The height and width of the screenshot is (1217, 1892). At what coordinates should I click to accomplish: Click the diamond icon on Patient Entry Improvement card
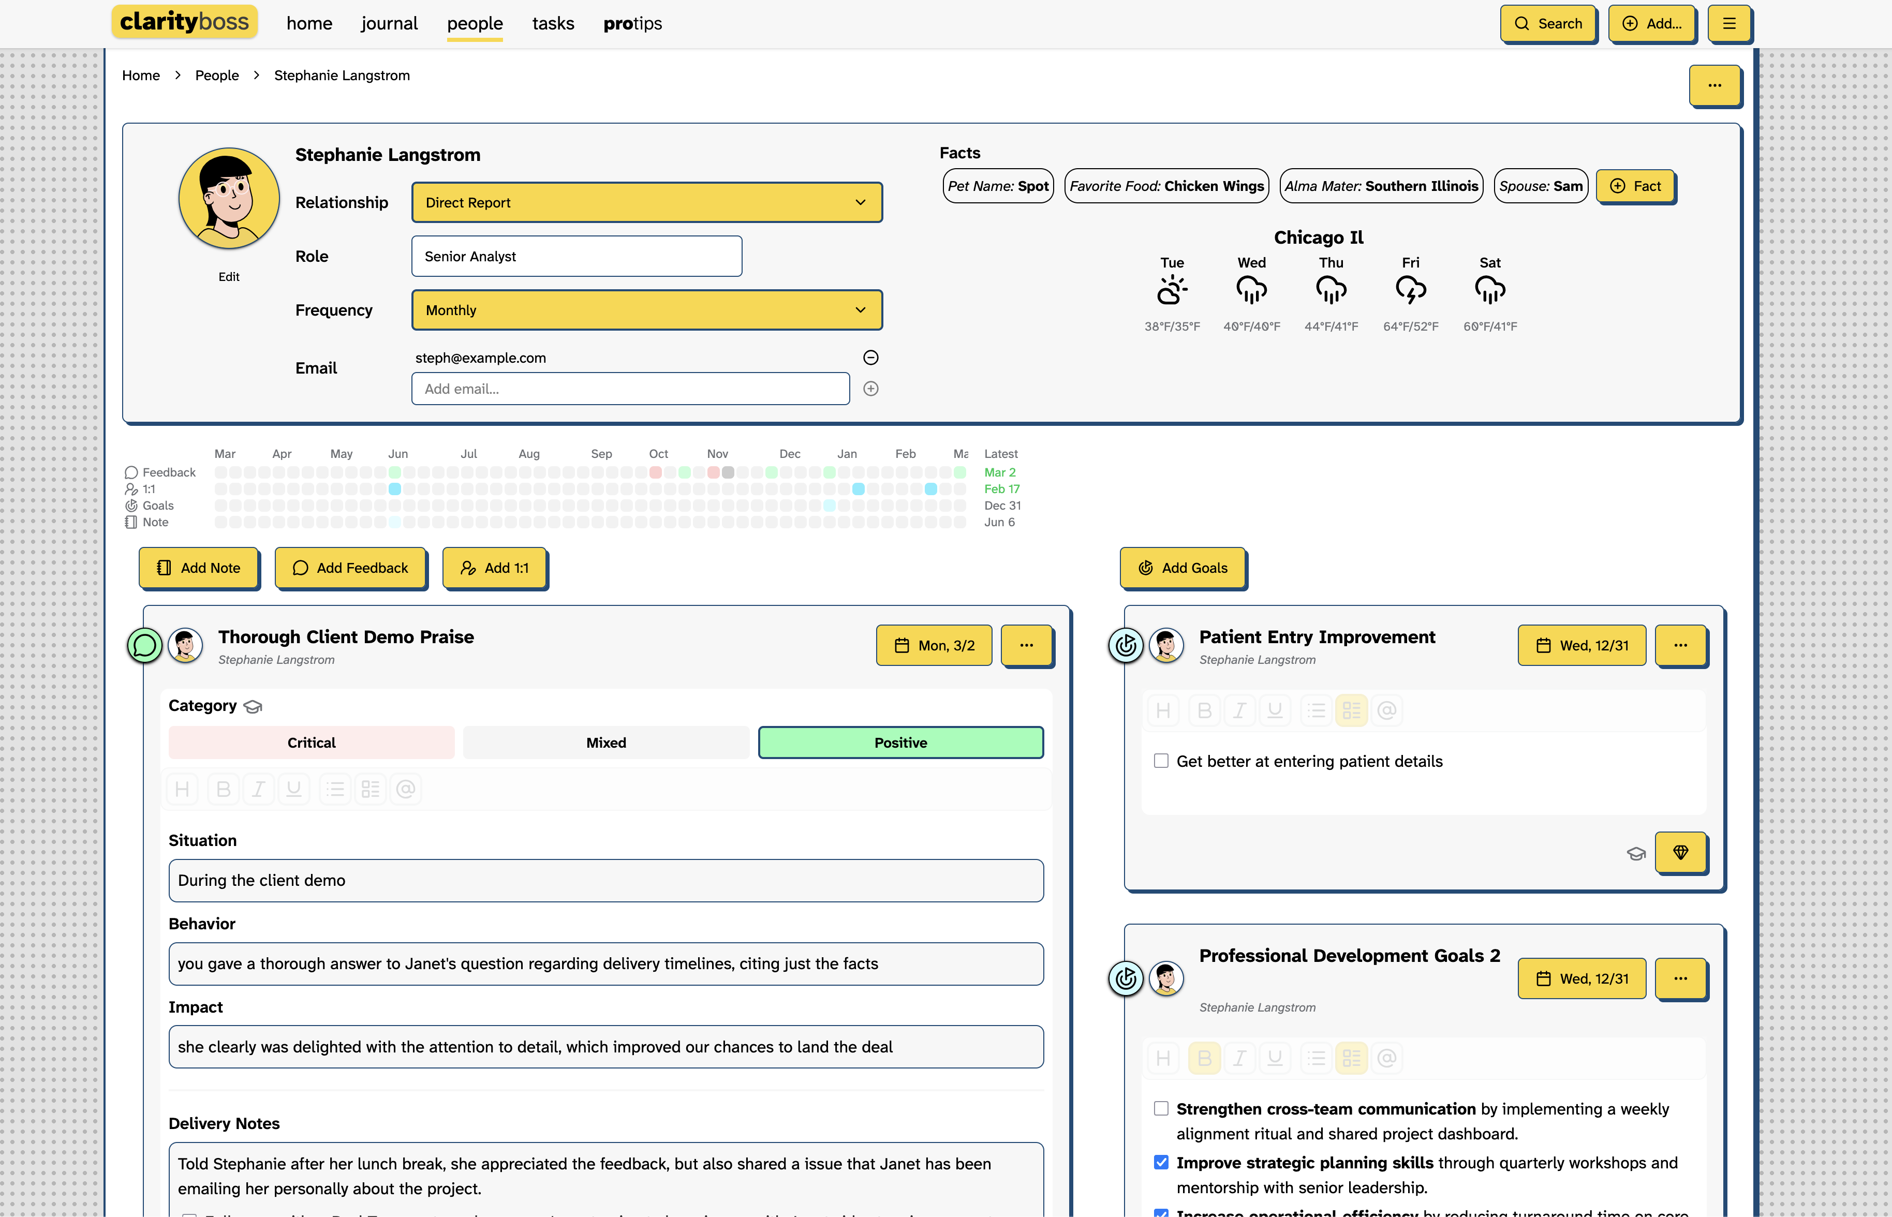tap(1681, 853)
